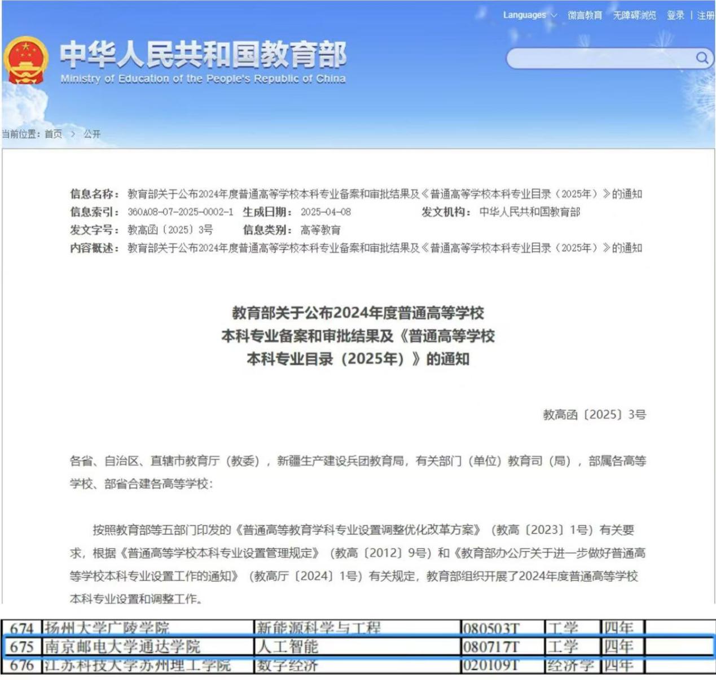The width and height of the screenshot is (716, 680).
Task: Select 公开 in the breadcrumb path
Action: point(92,134)
